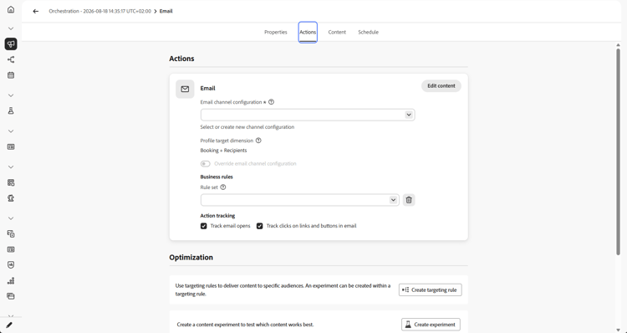
Task: Click the 'Email' breadcrumb text
Action: pyautogui.click(x=166, y=11)
